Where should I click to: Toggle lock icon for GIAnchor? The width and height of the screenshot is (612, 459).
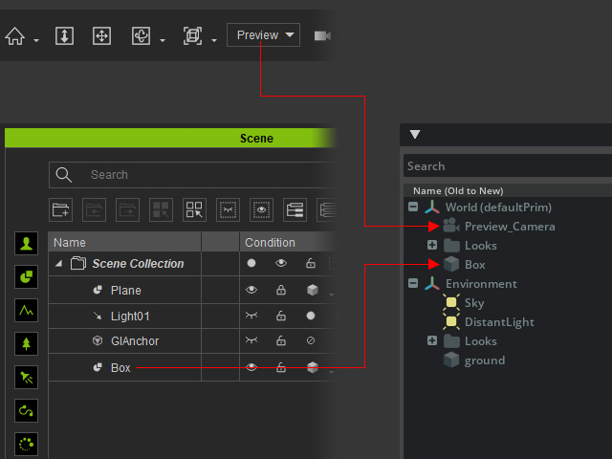(x=281, y=340)
